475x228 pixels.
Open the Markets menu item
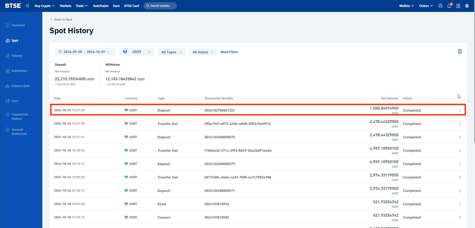coord(65,6)
